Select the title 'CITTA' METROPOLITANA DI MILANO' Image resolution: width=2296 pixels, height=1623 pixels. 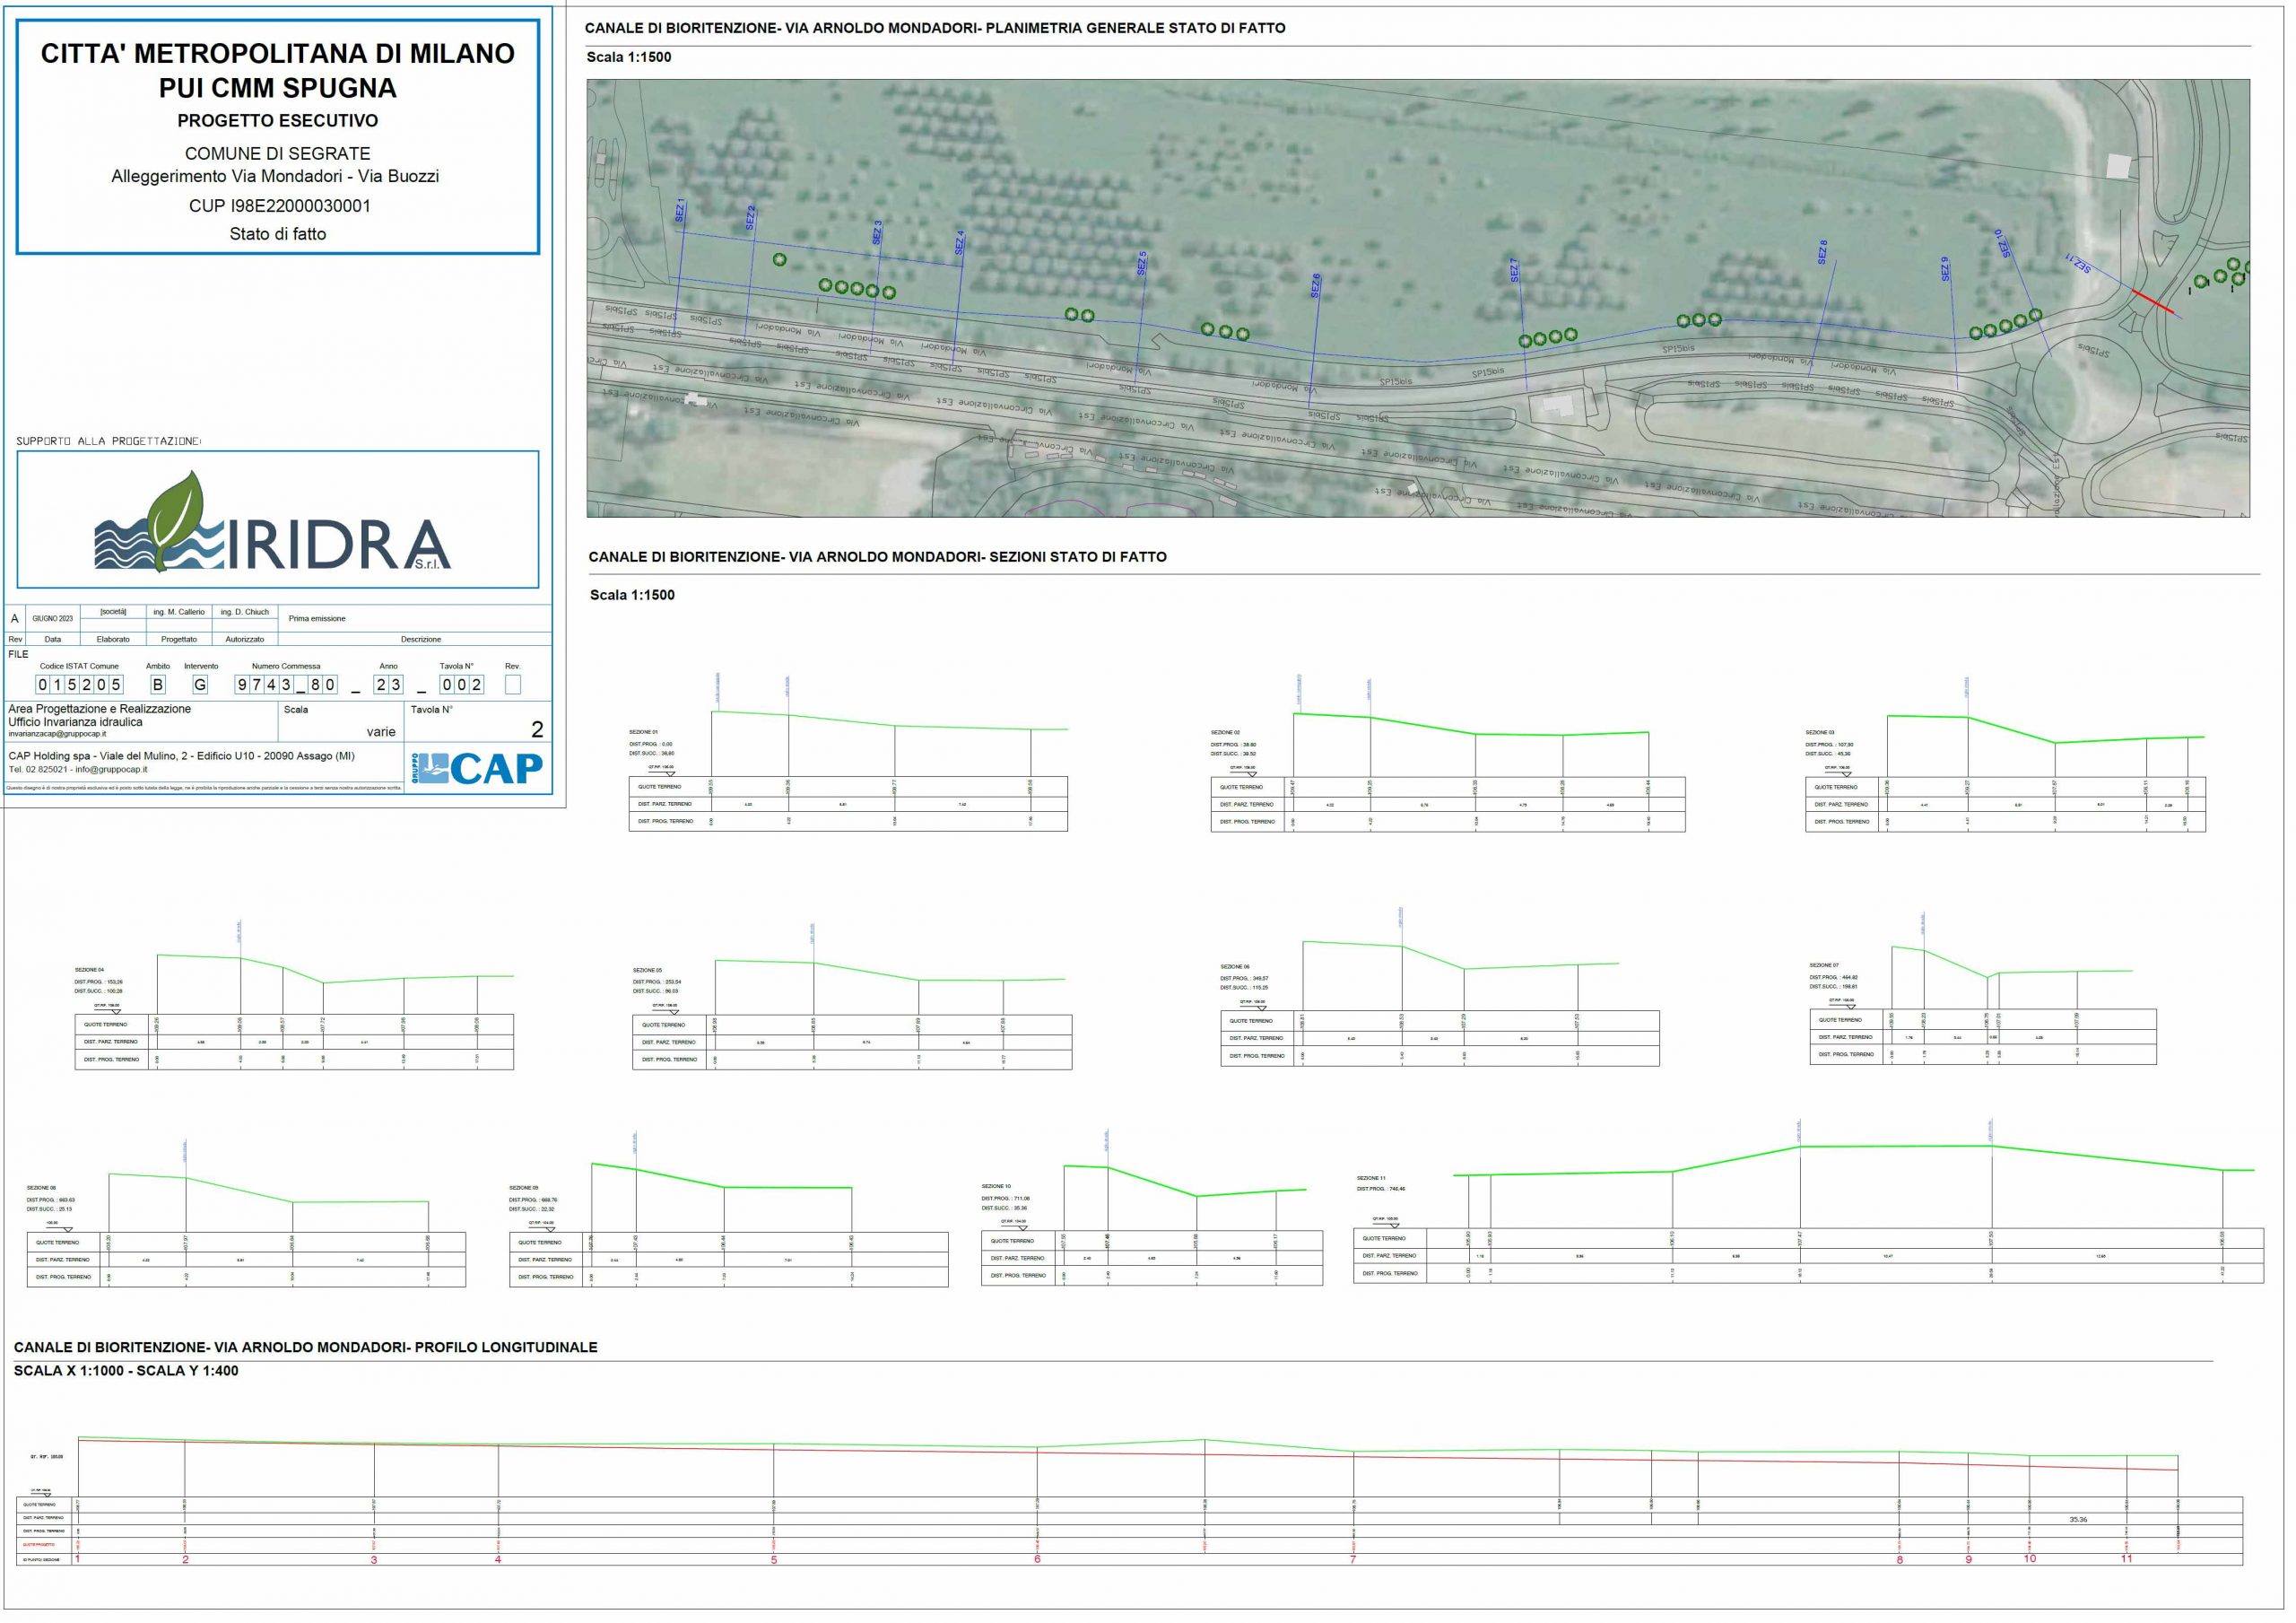point(278,54)
